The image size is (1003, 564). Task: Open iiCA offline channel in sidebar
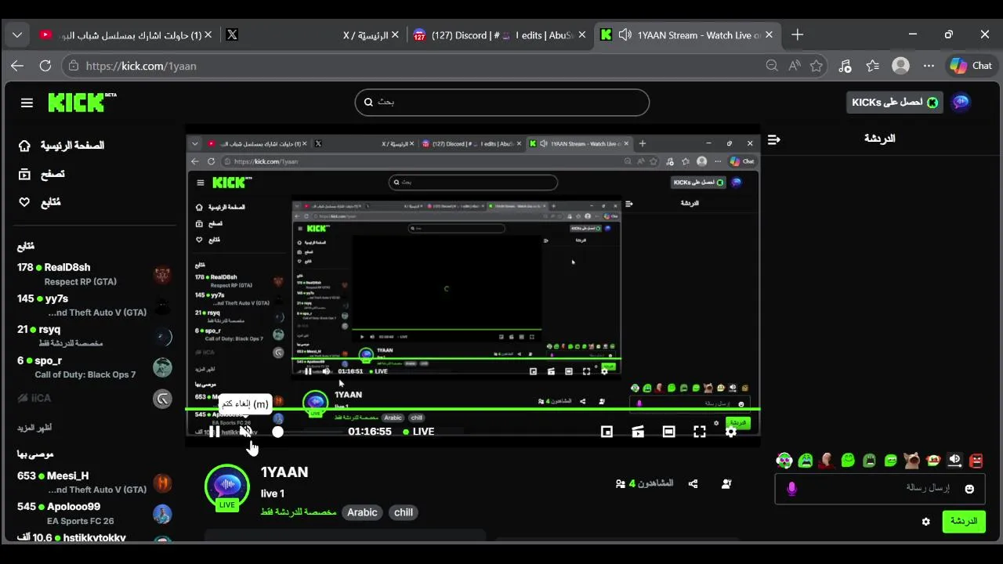[x=94, y=398]
